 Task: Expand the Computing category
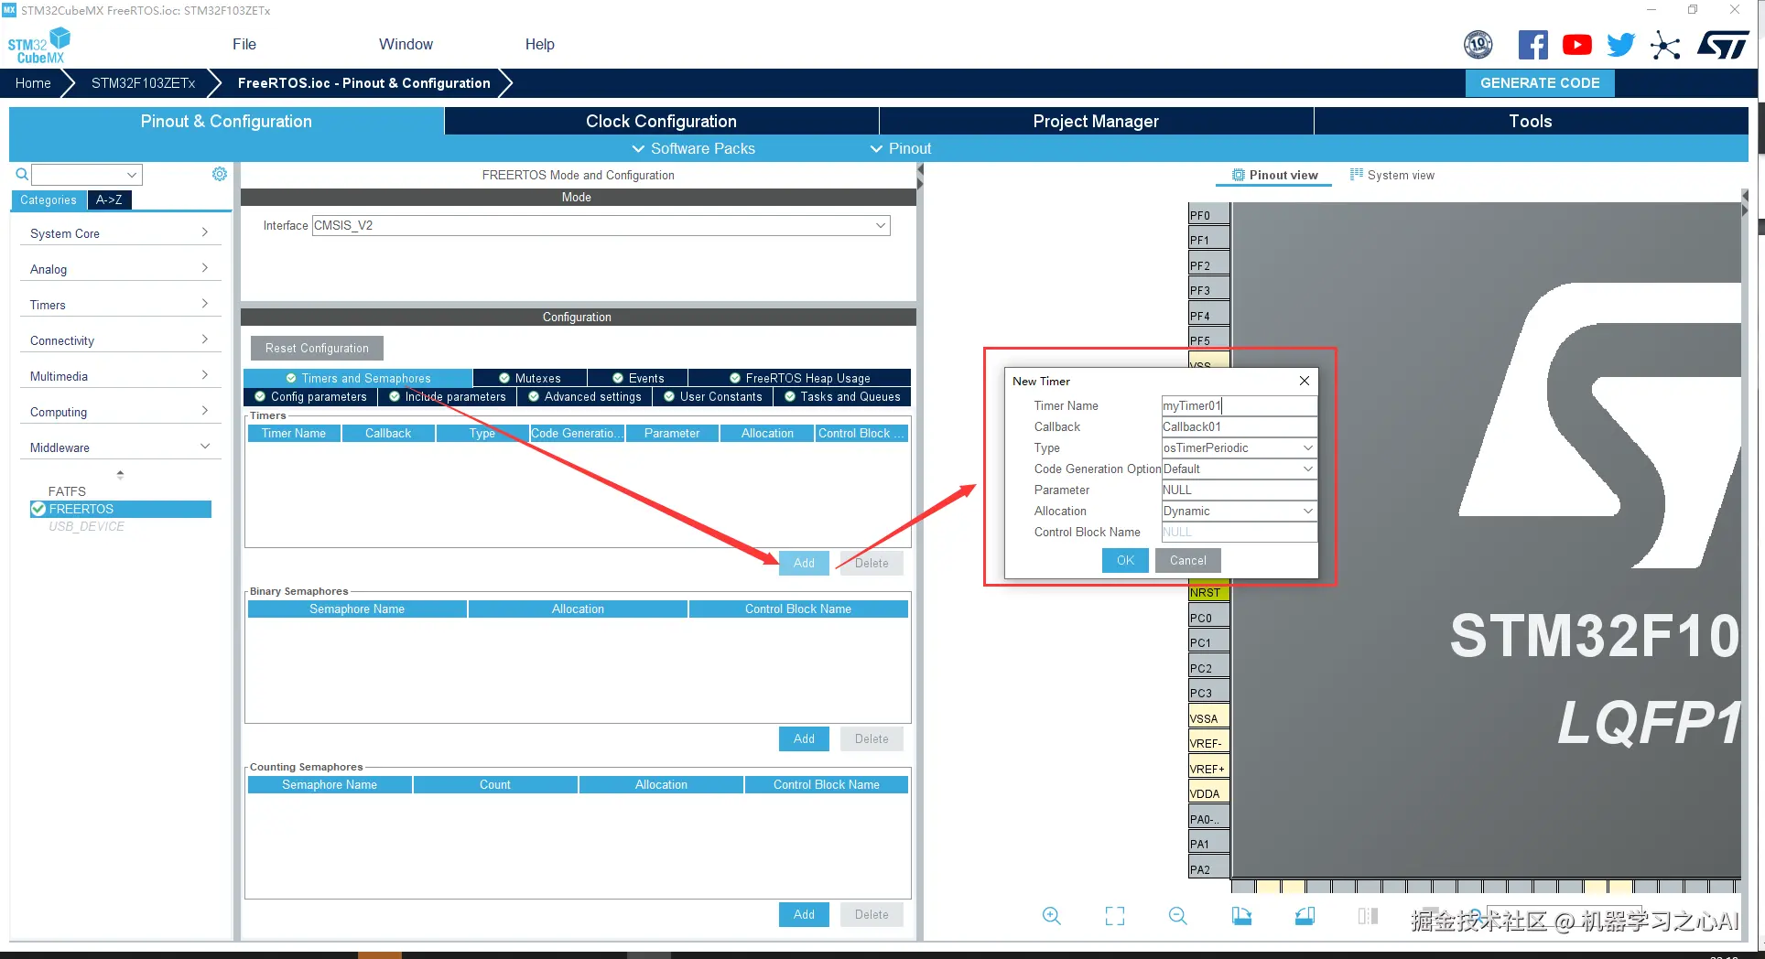(120, 412)
